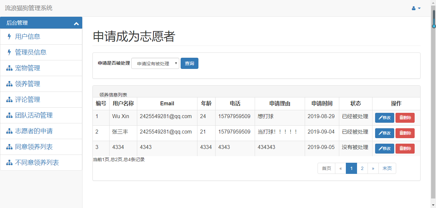
Task: Expand the account menu caret
Action: pyautogui.click(x=419, y=8)
